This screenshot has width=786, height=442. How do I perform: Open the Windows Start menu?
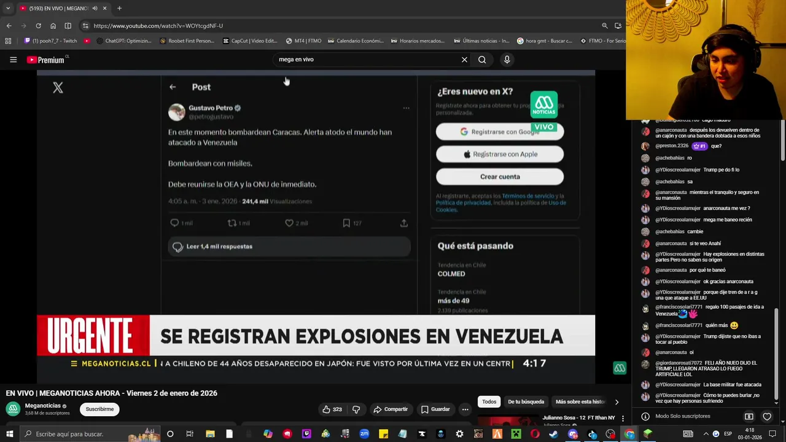9,434
